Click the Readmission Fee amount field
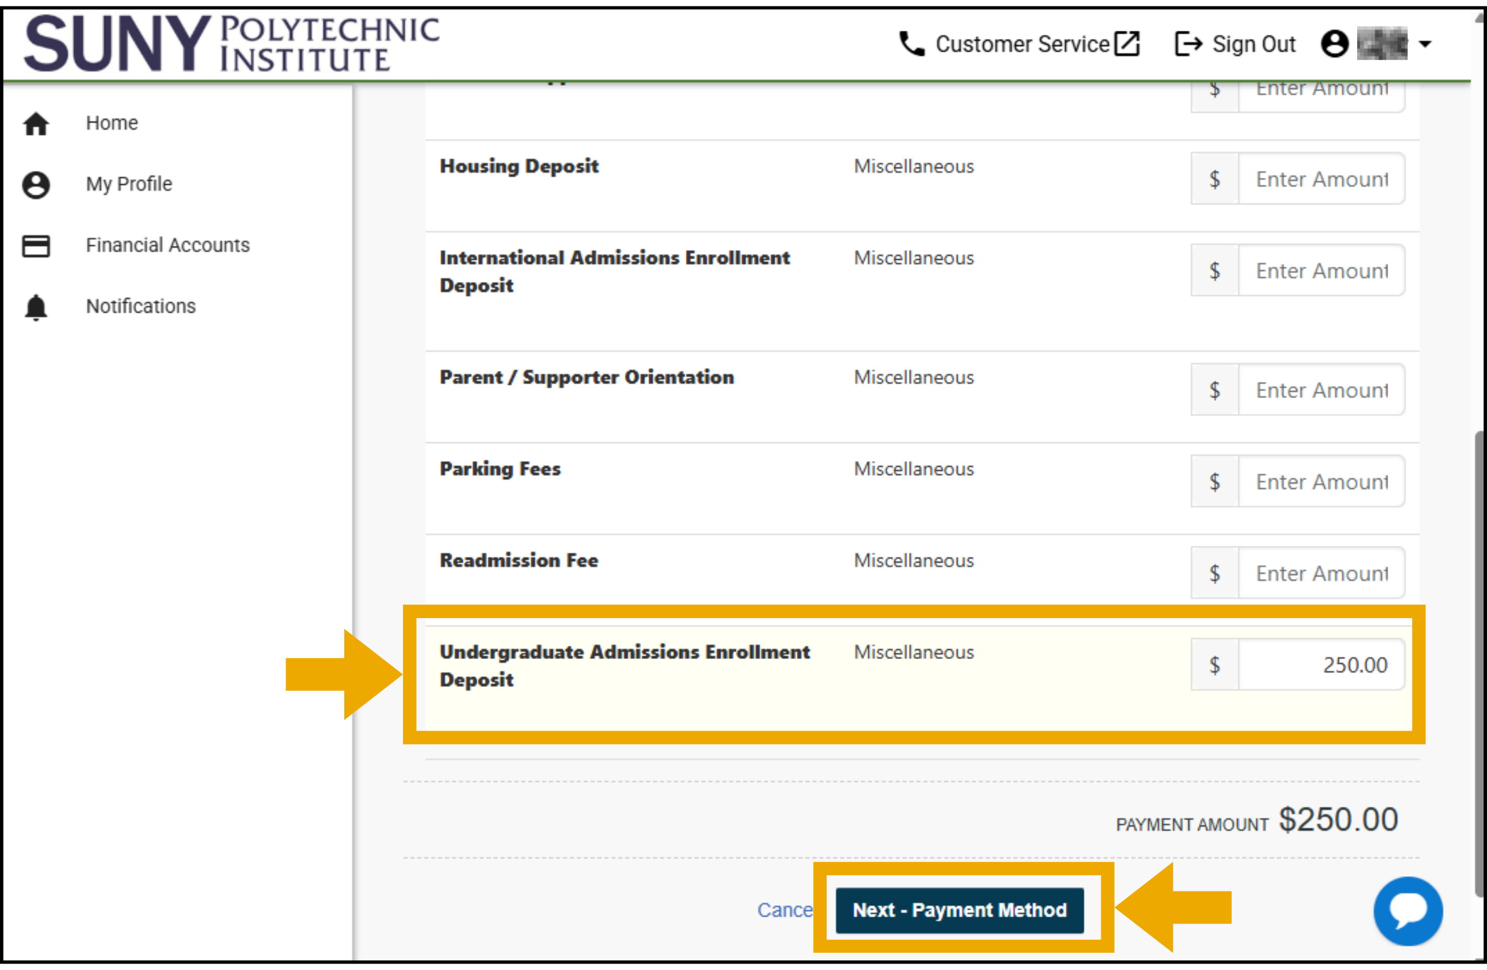Viewport: 1487px width, 970px height. click(x=1321, y=573)
